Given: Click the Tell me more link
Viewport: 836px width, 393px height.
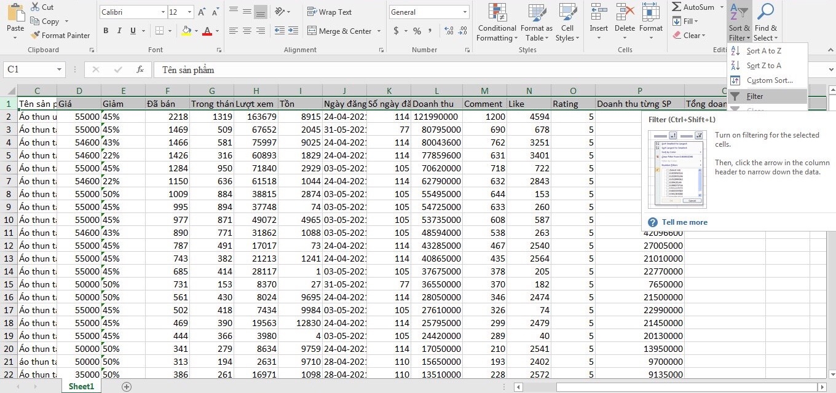Looking at the screenshot, I should 684,222.
